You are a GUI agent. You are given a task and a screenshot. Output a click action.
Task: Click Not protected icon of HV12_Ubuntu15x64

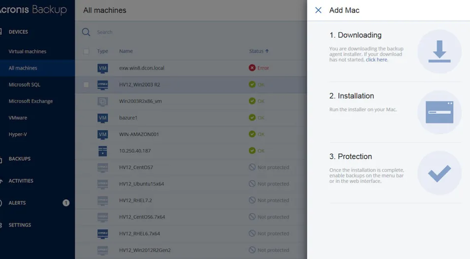(252, 183)
